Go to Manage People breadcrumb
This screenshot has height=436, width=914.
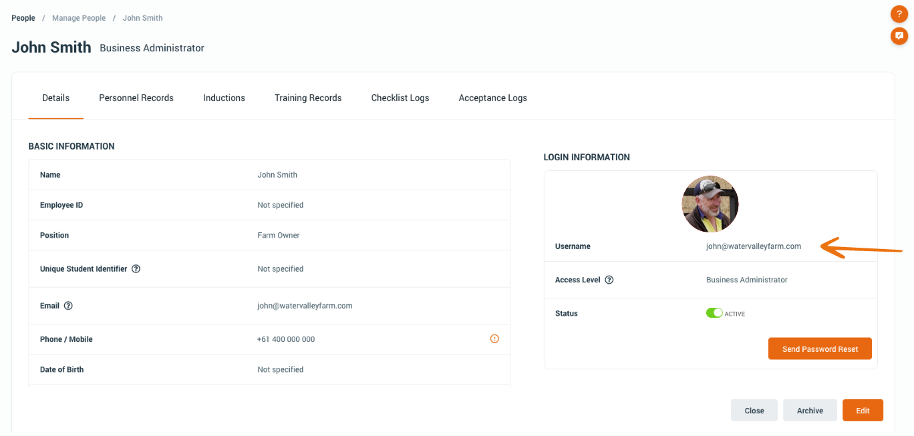point(79,18)
